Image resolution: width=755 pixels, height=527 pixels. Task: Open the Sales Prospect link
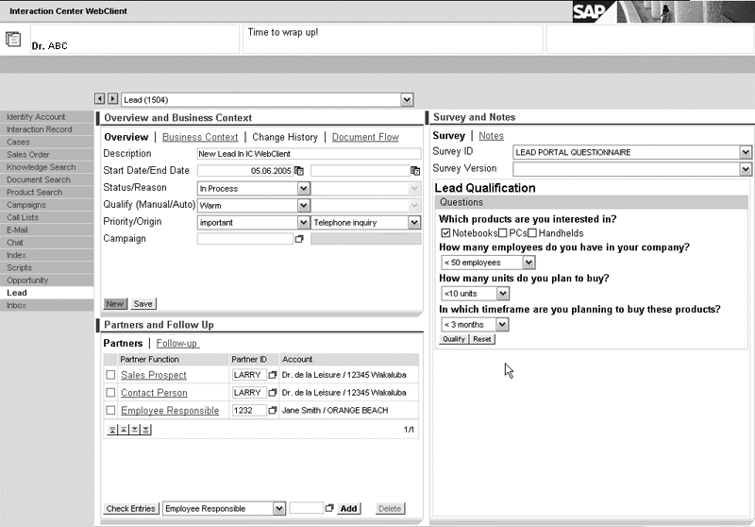pyautogui.click(x=154, y=375)
